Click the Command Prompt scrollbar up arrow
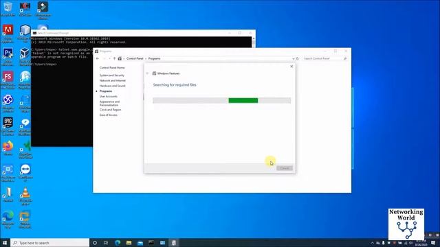Viewport: 440px width, 247px height. [254, 38]
